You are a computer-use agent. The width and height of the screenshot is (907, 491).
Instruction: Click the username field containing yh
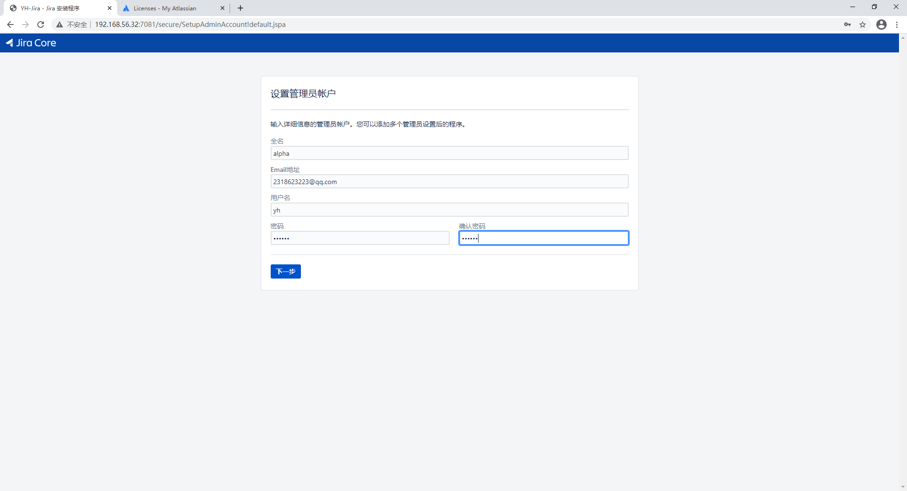tap(449, 210)
